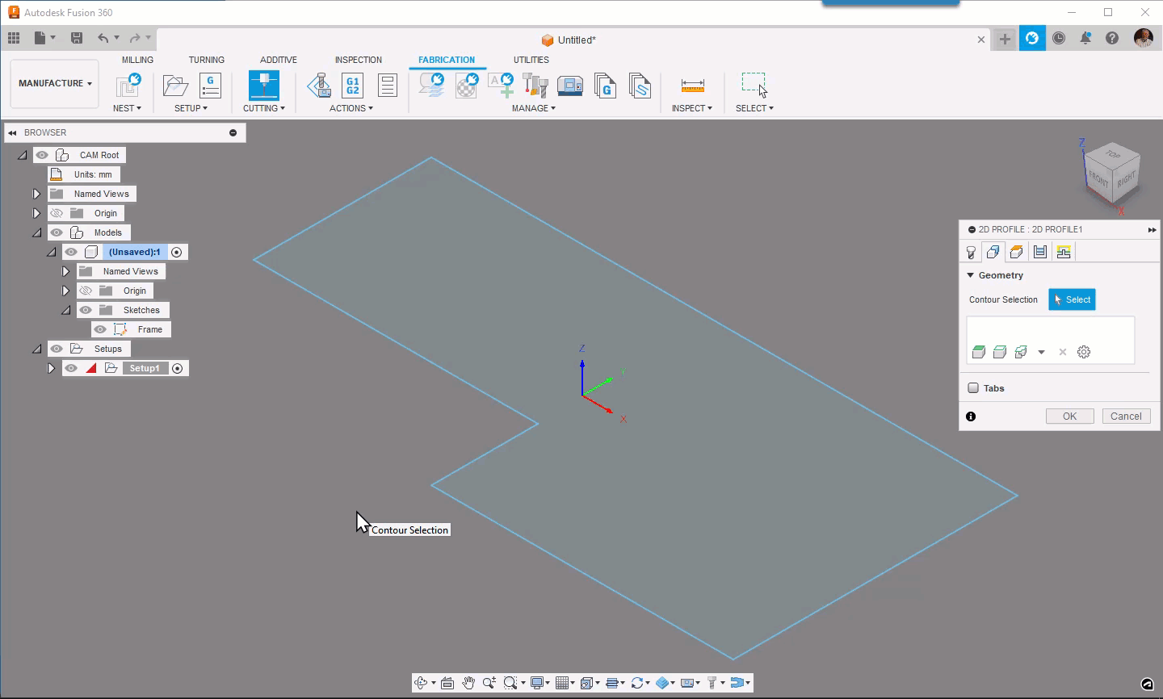This screenshot has height=699, width=1163.
Task: Toggle Setup1 visibility eye icon
Action: pos(71,367)
